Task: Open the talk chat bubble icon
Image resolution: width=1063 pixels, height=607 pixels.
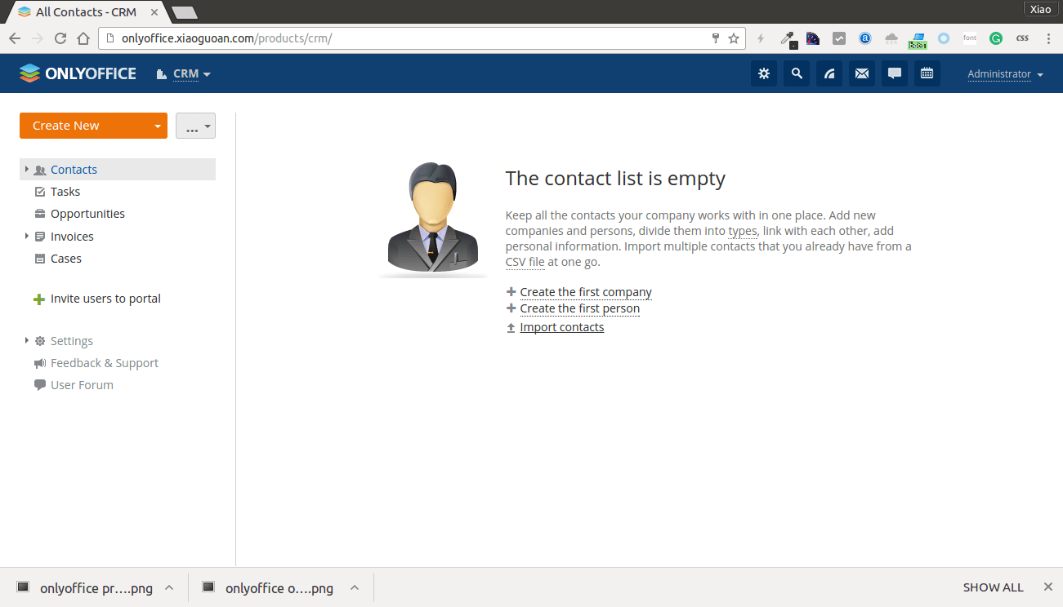Action: tap(895, 73)
